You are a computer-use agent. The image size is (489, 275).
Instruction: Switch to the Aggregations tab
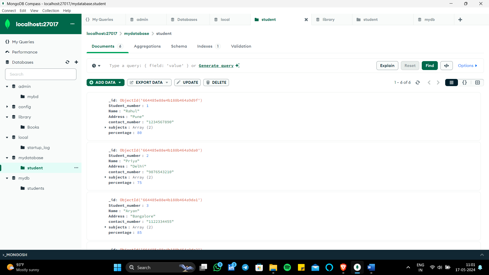pos(147,46)
